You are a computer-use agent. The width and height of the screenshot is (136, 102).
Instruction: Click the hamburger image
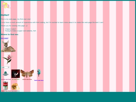pos(16,86)
